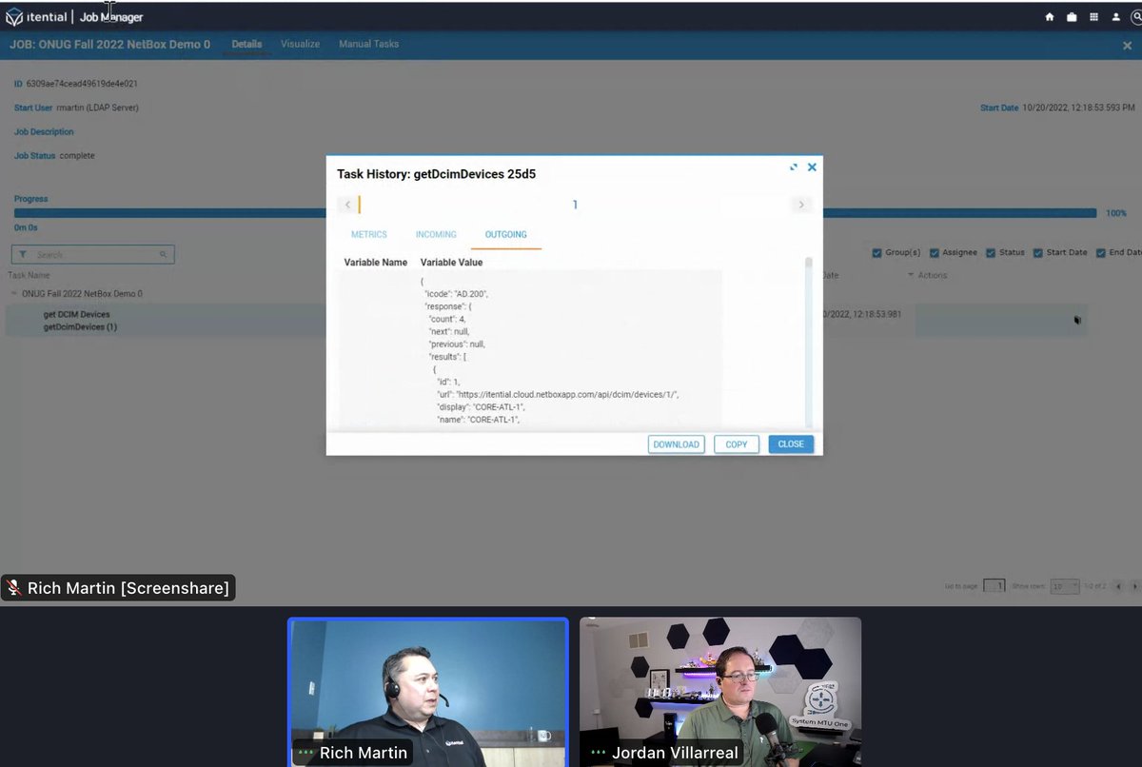
Task: Click the Task Name column header
Action: 29,275
